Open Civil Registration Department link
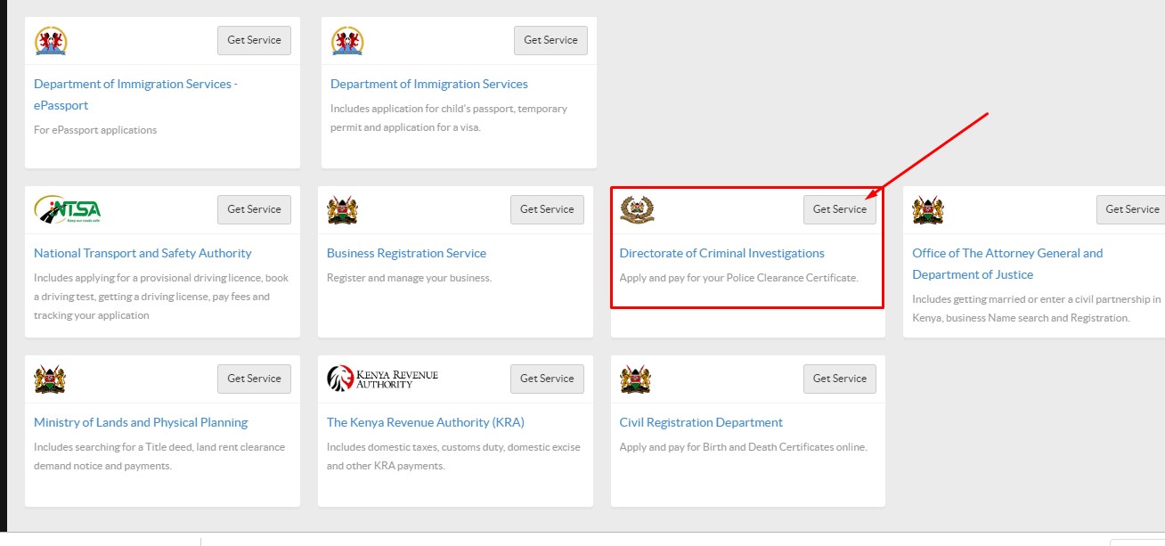1165x546 pixels. point(701,422)
